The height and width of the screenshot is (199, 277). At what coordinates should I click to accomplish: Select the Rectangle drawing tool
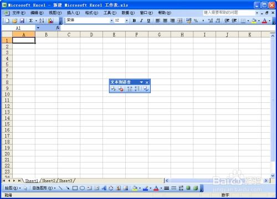(75, 188)
